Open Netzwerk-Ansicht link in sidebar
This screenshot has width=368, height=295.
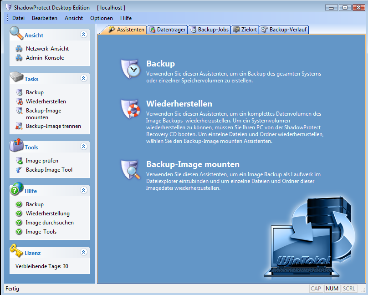pyautogui.click(x=47, y=49)
